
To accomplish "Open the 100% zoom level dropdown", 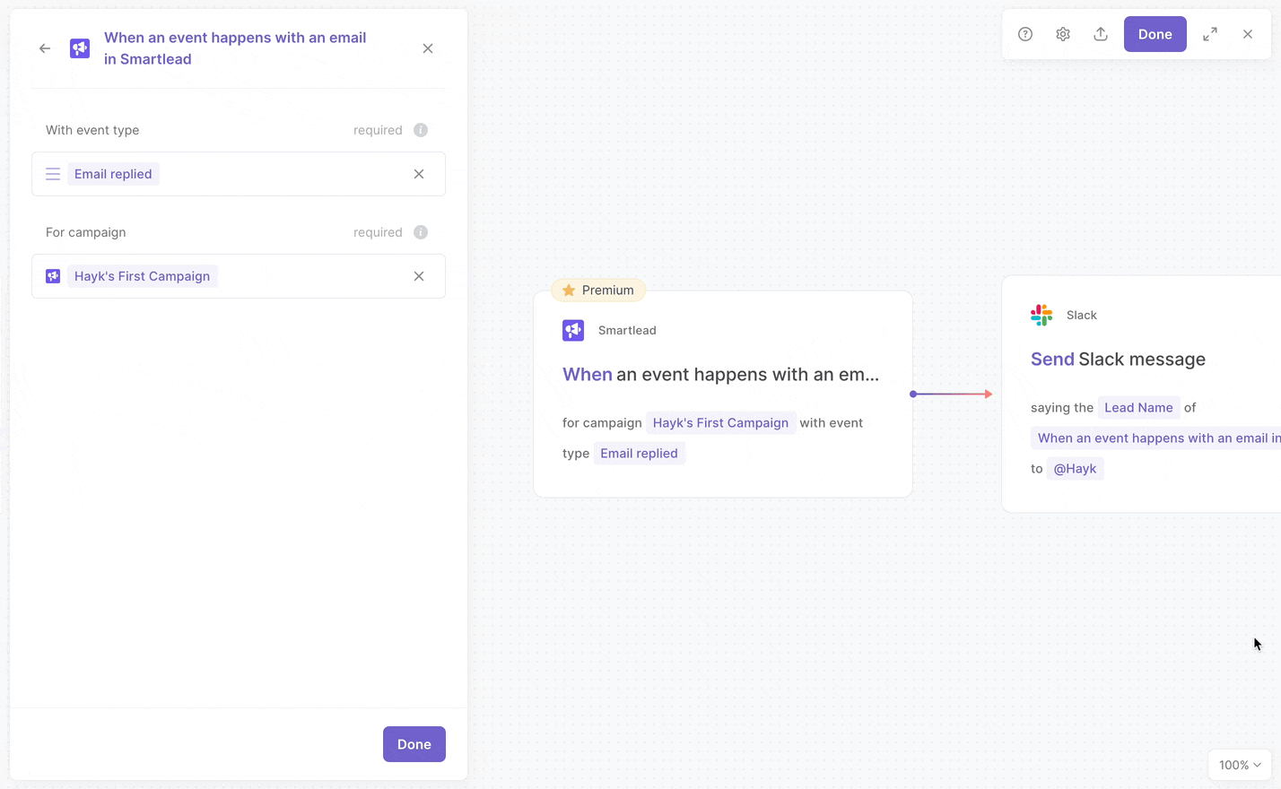I will pyautogui.click(x=1240, y=765).
